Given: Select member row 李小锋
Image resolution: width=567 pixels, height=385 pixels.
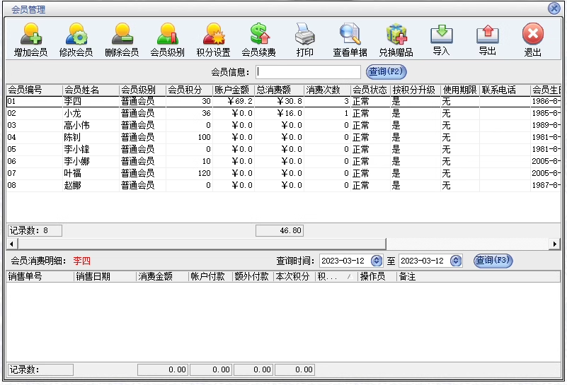Looking at the screenshot, I should pyautogui.click(x=283, y=149).
